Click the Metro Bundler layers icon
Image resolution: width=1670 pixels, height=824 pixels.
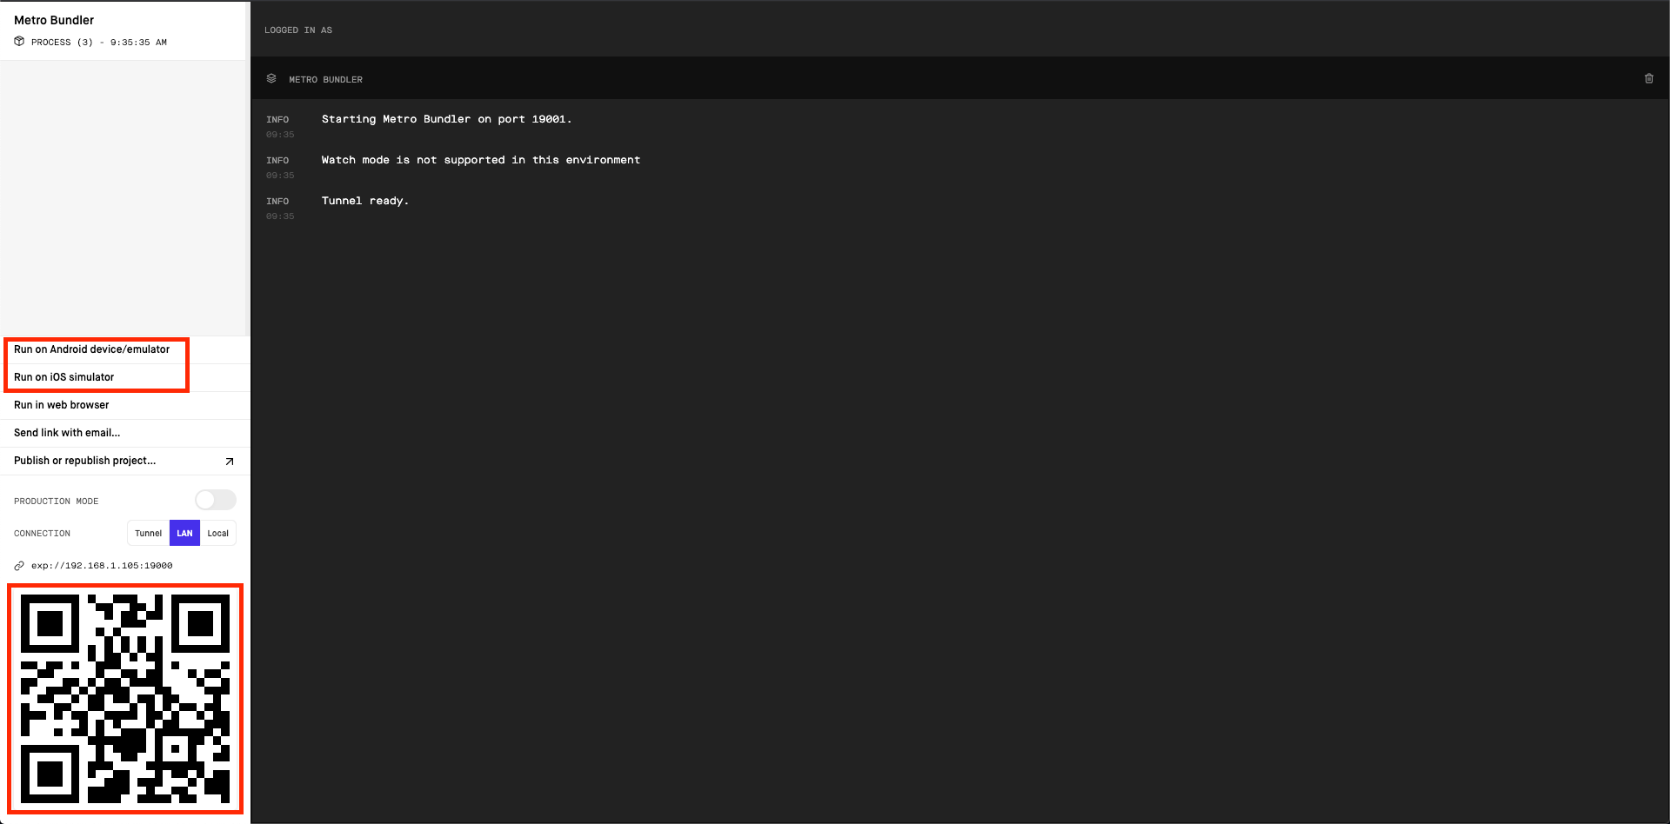(x=271, y=78)
